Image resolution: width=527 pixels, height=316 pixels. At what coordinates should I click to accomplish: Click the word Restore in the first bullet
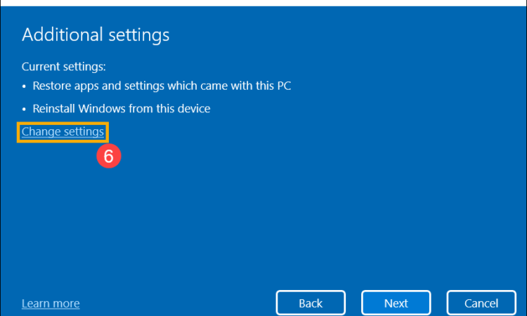point(52,86)
